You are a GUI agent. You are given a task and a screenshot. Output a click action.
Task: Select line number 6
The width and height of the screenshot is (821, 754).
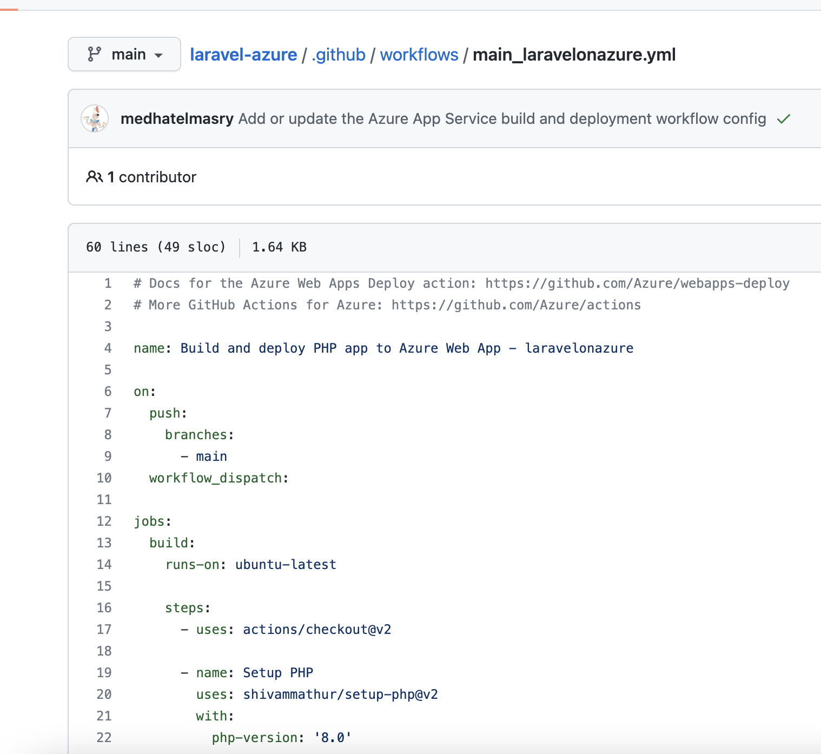(108, 392)
